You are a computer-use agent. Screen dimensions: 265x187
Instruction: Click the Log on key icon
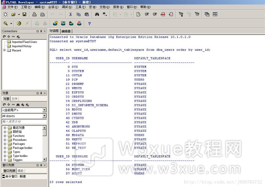(6, 24)
